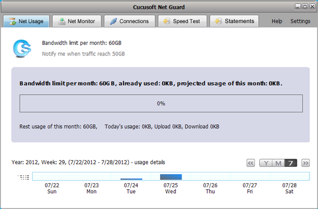This screenshot has width=318, height=209.
Task: Click the 07/24 Tuesday usage bar
Action: pyautogui.click(x=131, y=179)
